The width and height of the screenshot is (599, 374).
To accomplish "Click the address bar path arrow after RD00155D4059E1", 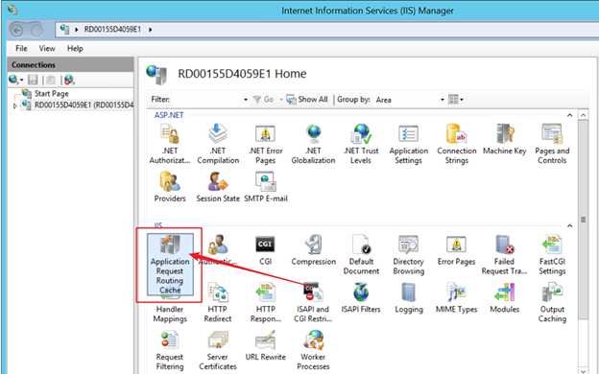I will click(x=150, y=30).
